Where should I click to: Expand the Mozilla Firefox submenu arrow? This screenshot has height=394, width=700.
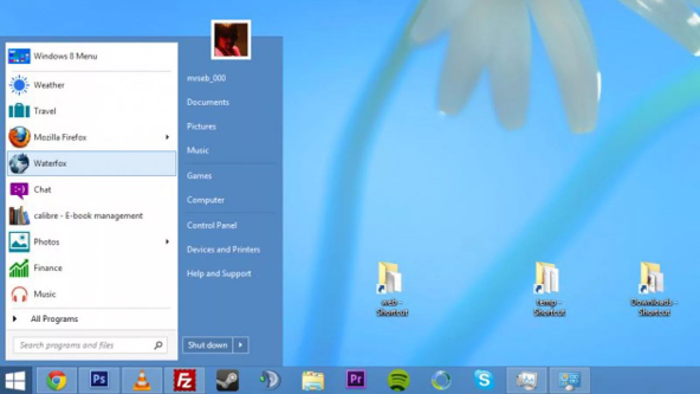167,137
